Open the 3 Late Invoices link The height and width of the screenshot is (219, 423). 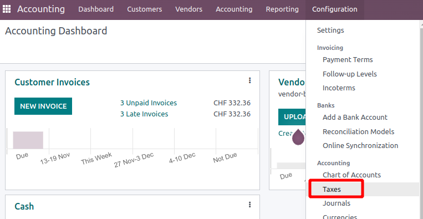point(144,114)
